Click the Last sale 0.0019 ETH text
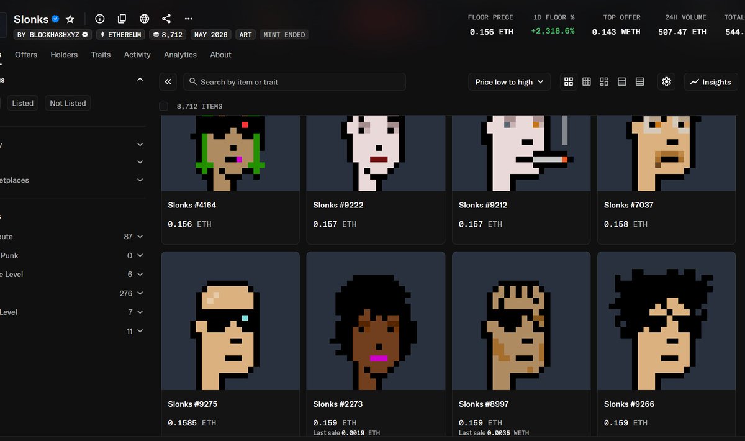 point(346,433)
